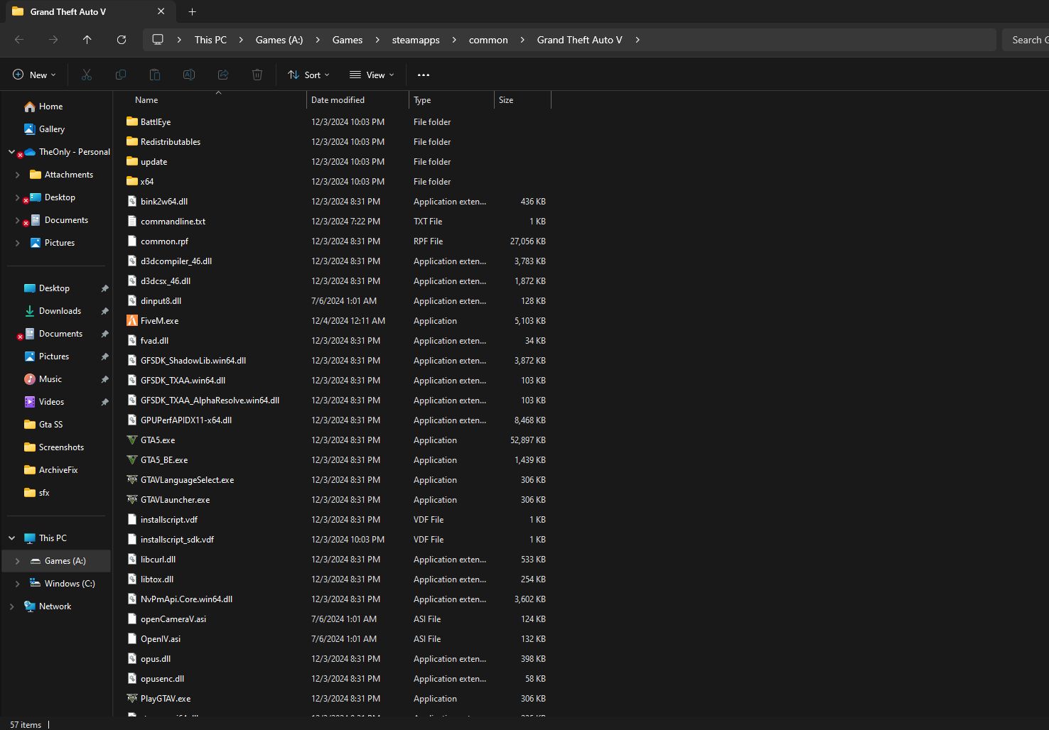Go back with the left arrow
1049x730 pixels.
19,40
